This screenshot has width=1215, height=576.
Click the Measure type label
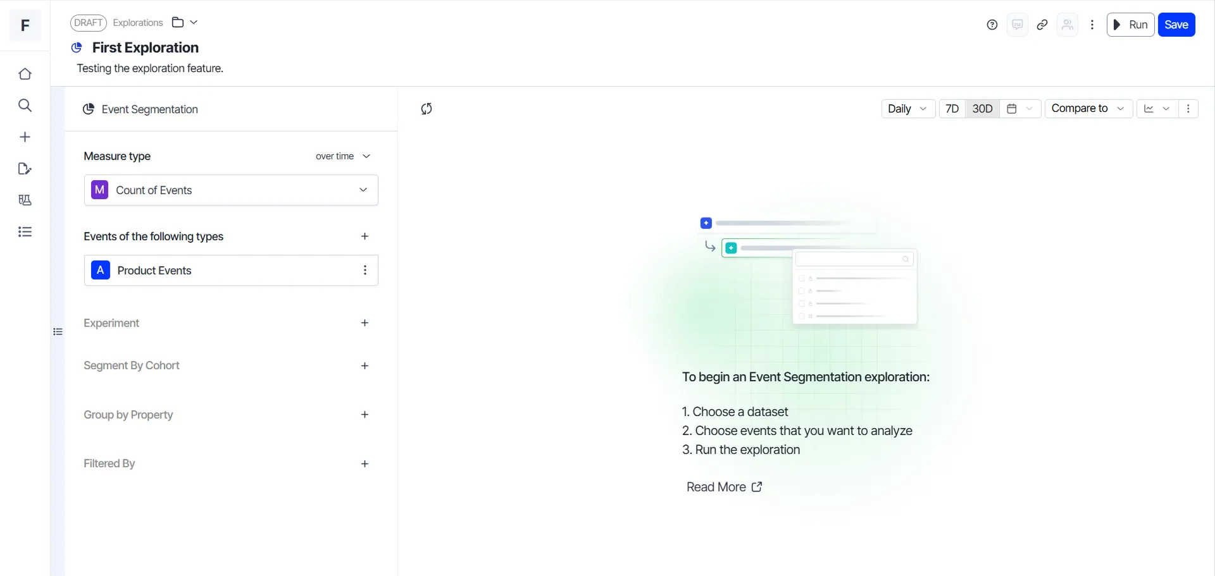pos(117,156)
